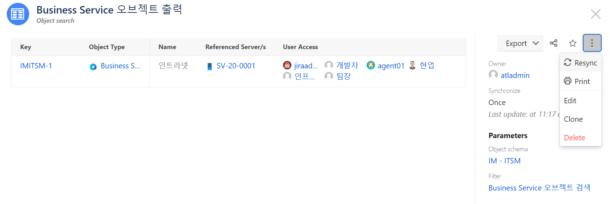Click the atladmin owner avatar
Screen dimensions: 610x204
click(493, 75)
